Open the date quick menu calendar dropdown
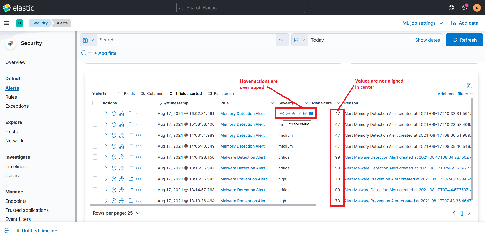The height and width of the screenshot is (237, 485). coord(300,40)
